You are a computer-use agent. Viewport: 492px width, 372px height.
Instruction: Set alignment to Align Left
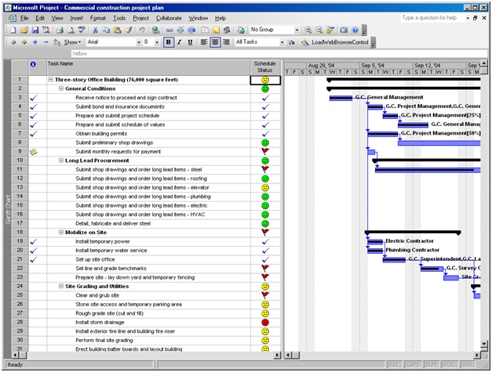[x=204, y=42]
